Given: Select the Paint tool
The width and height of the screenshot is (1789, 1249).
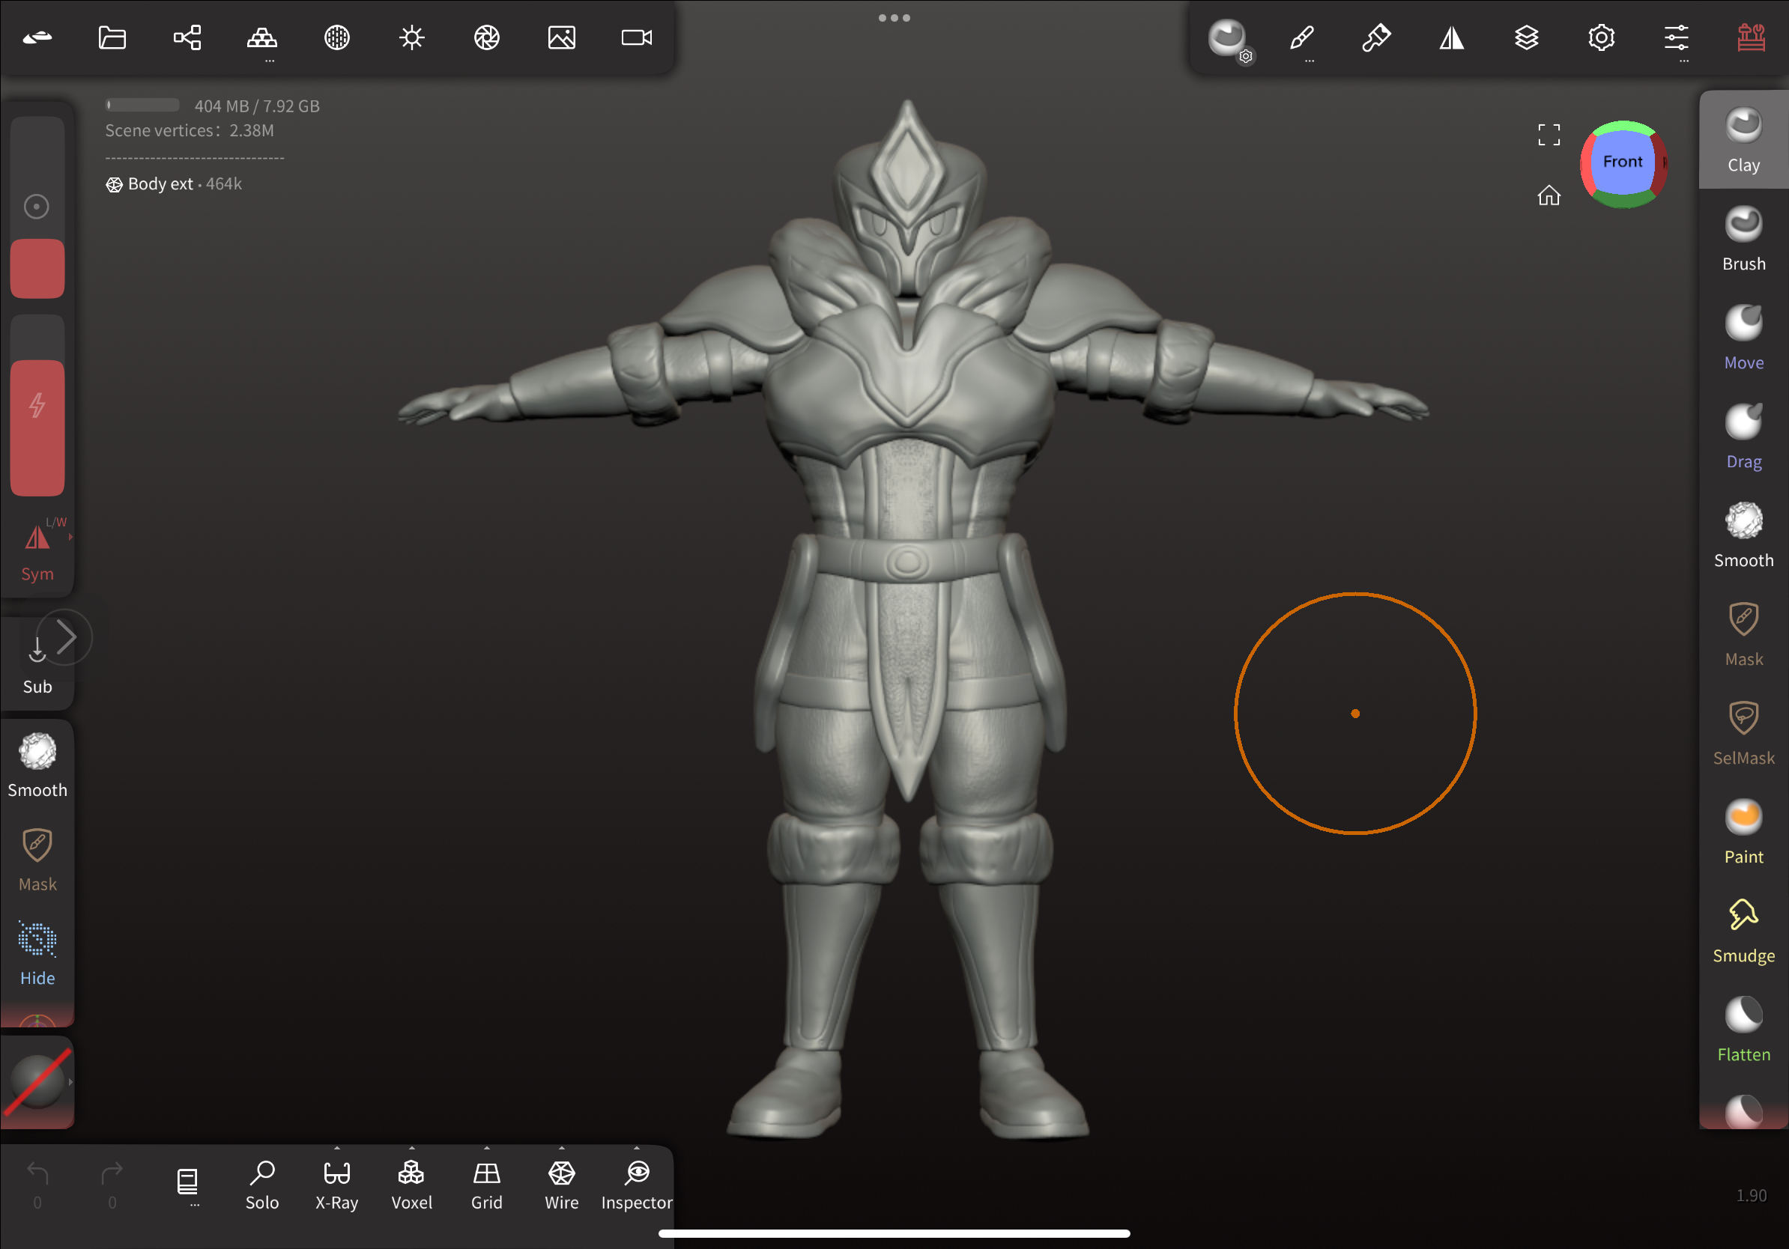Looking at the screenshot, I should point(1744,833).
